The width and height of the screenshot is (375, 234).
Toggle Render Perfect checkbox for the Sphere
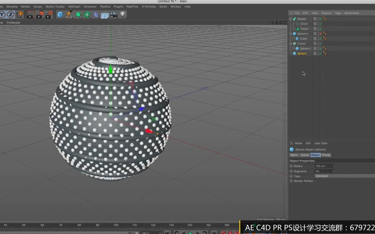coord(315,181)
